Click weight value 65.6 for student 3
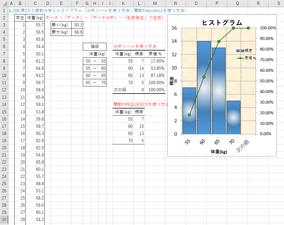This screenshot has width=284, height=225. (x=35, y=39)
